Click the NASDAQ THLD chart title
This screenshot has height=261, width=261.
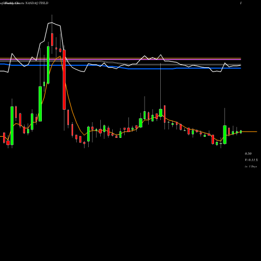[37, 3]
